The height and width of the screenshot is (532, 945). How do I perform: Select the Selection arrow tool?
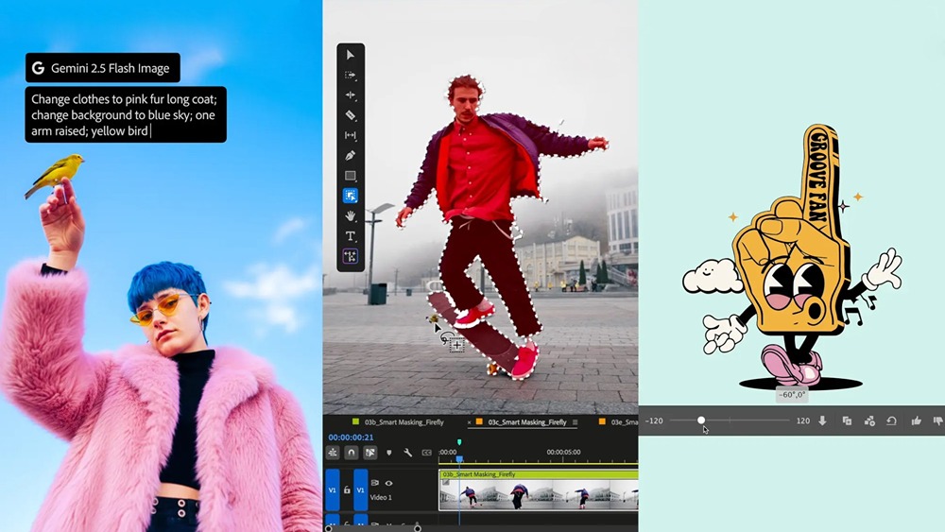point(351,55)
